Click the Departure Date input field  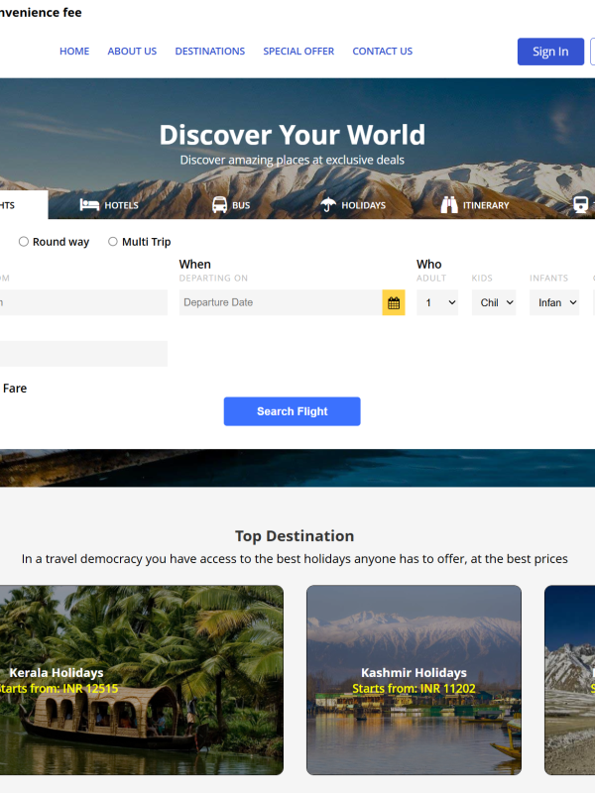[x=280, y=302]
